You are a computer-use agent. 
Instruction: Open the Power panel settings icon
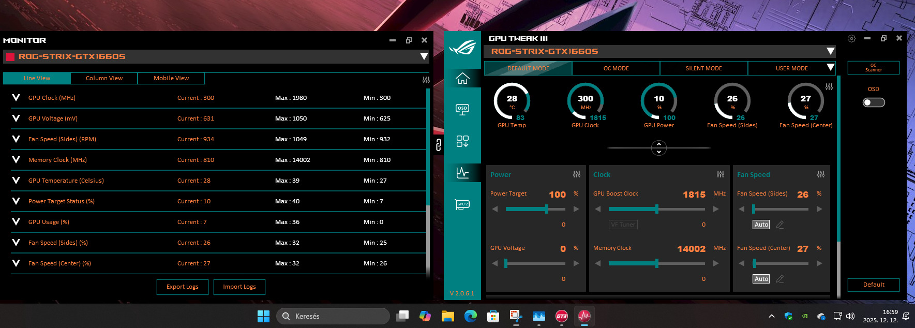[x=577, y=174]
